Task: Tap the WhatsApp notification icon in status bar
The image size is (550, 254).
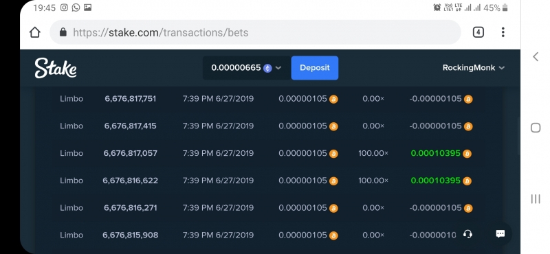Action: pyautogui.click(x=76, y=8)
